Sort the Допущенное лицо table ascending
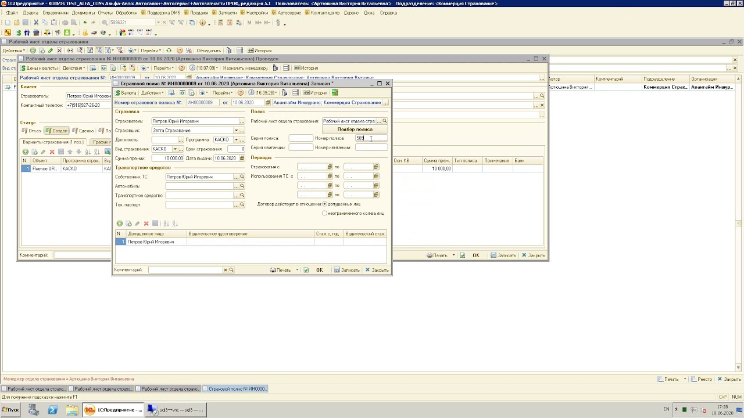The height and width of the screenshot is (418, 744). pyautogui.click(x=166, y=224)
